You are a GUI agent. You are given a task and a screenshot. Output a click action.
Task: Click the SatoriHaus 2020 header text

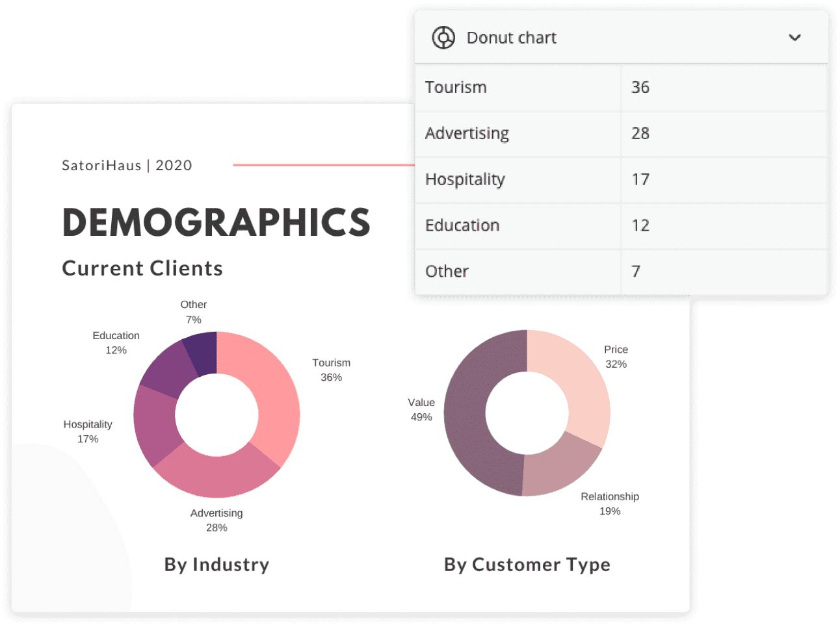[127, 165]
